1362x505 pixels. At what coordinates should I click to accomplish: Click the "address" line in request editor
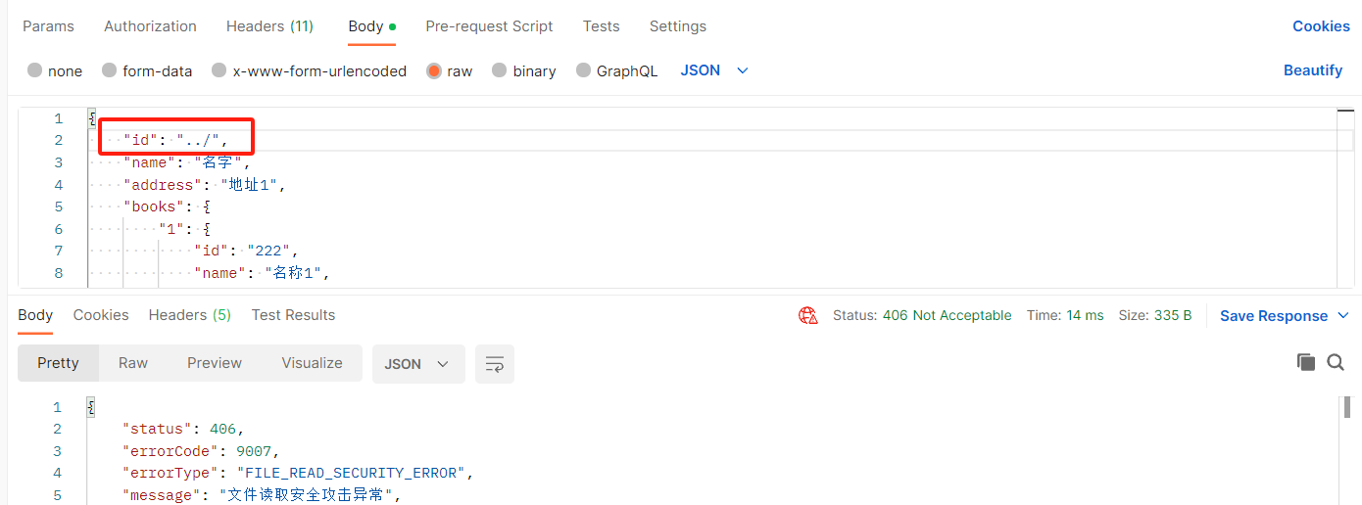204,185
